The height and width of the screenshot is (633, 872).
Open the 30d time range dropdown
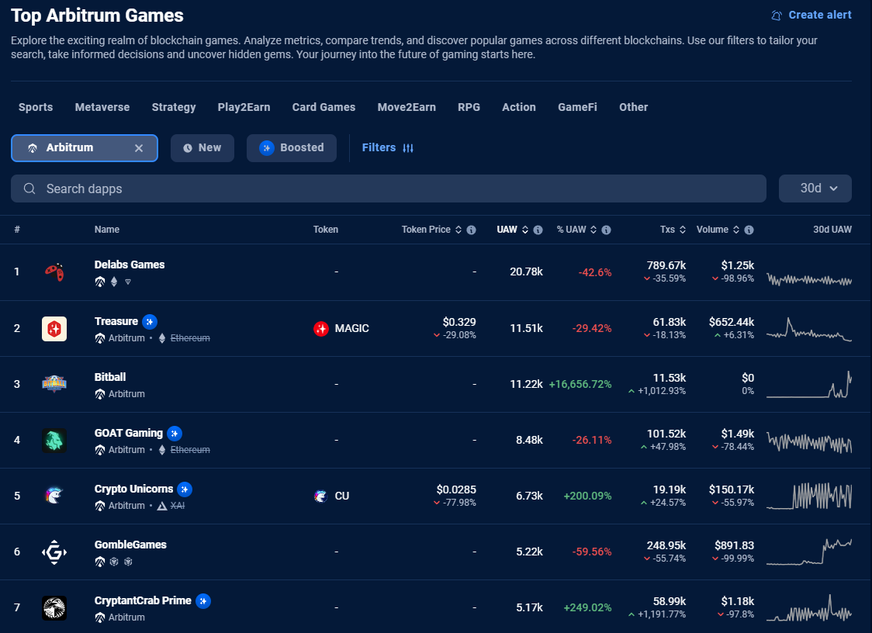click(x=815, y=189)
